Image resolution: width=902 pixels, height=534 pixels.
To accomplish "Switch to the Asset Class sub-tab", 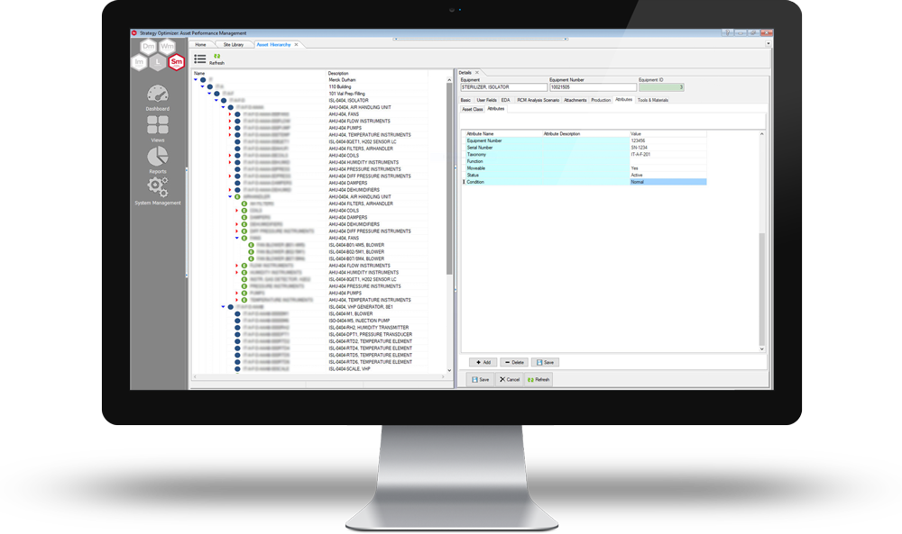I will (473, 108).
